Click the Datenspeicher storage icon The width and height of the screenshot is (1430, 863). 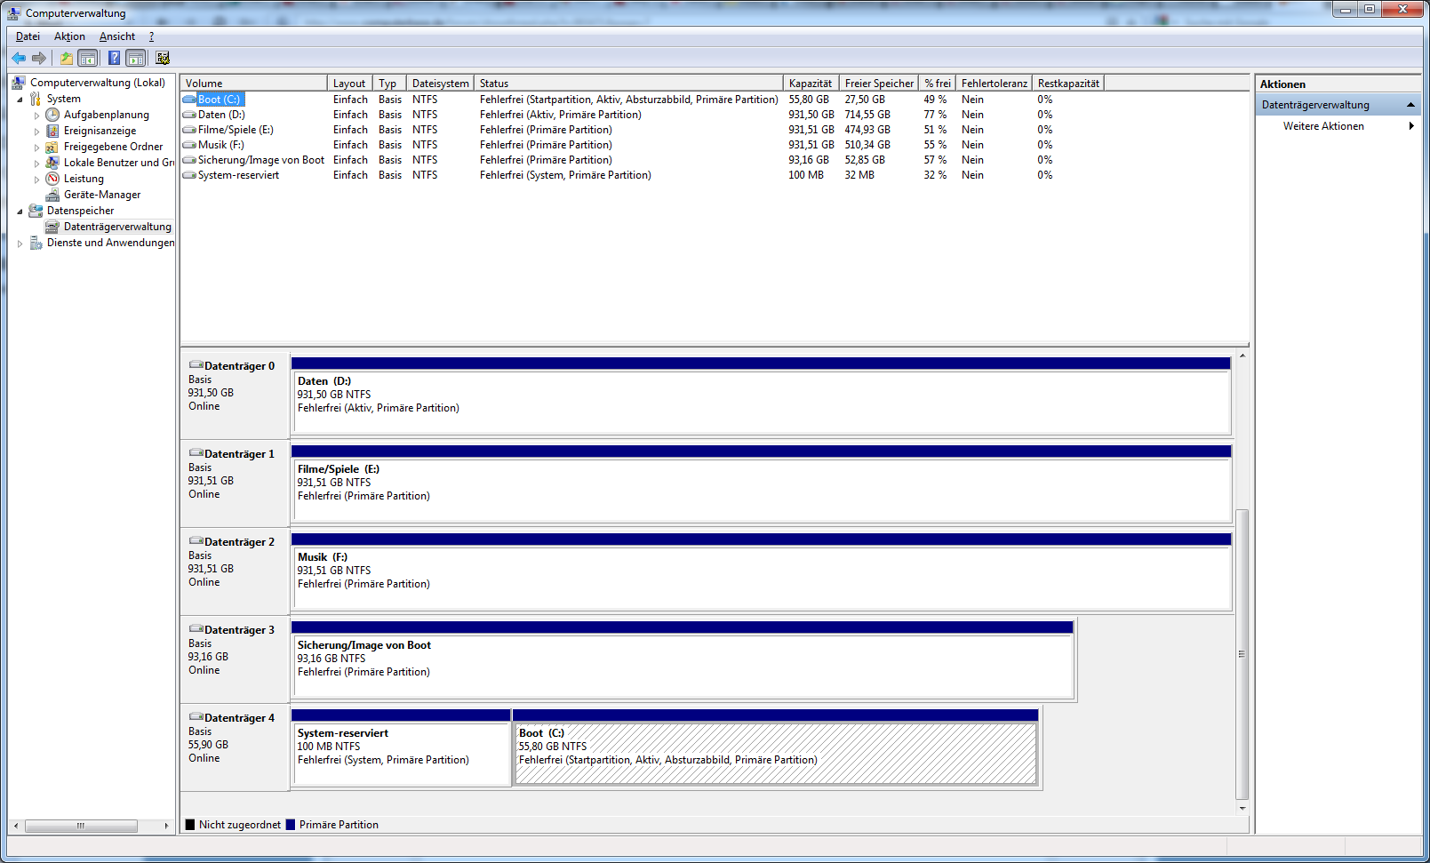[36, 211]
